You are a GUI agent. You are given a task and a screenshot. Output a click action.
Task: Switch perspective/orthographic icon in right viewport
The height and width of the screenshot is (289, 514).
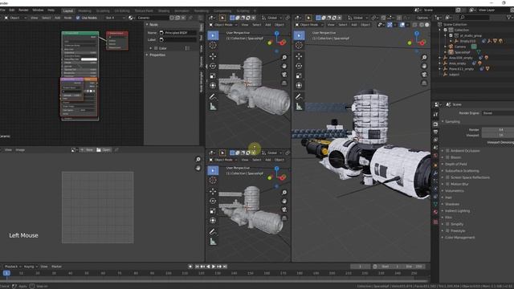click(424, 83)
